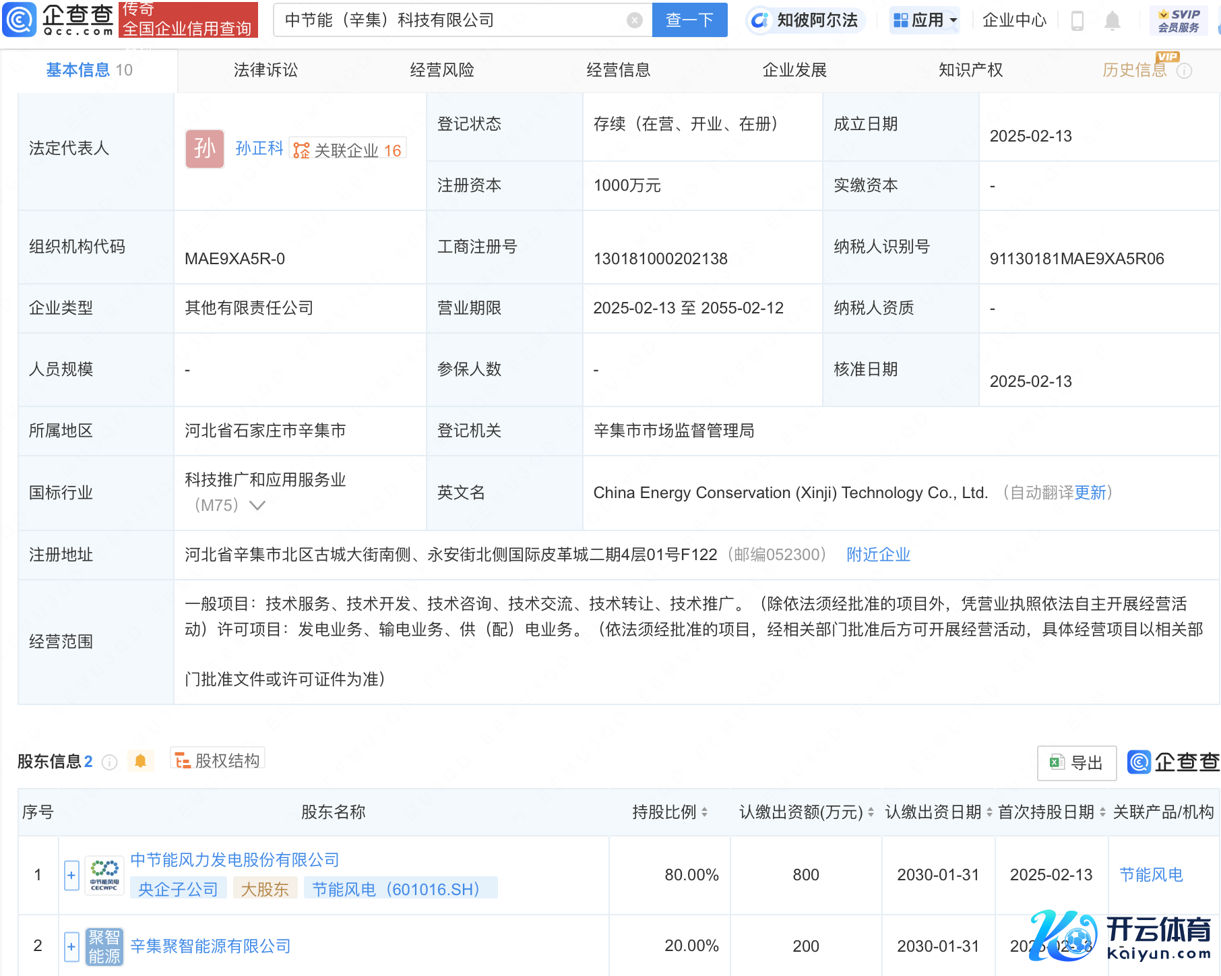1221x976 pixels.
Task: Expand 辛集聚智能源 shareholder row
Action: coord(71,946)
